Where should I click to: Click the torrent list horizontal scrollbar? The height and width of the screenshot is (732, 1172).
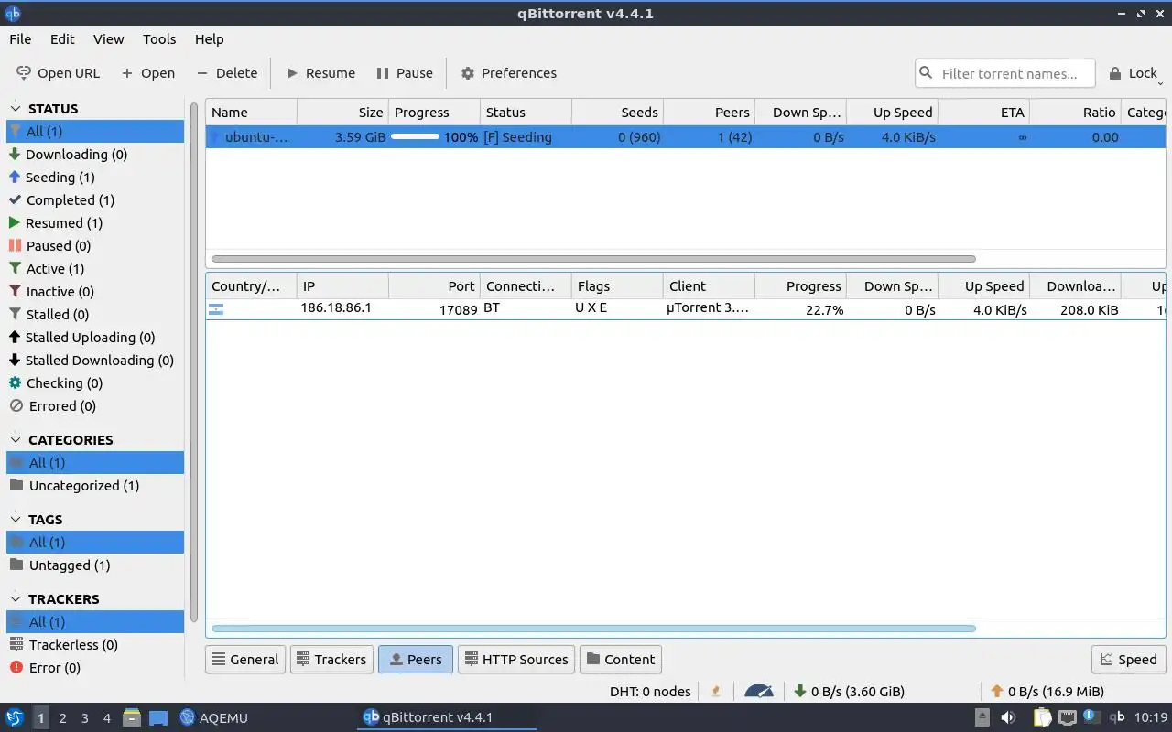[593, 259]
